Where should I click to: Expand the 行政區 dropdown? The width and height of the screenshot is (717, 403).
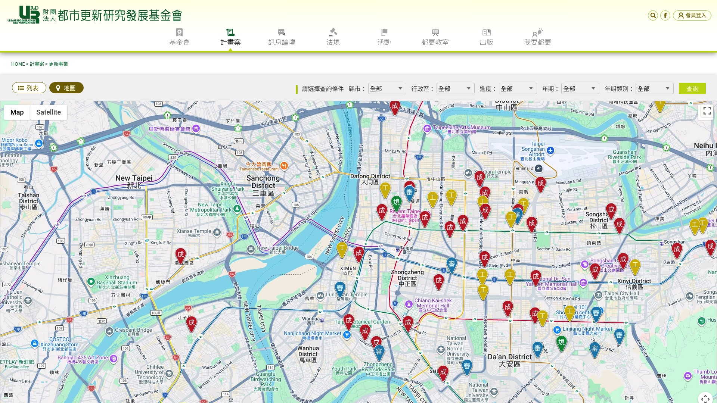[455, 88]
